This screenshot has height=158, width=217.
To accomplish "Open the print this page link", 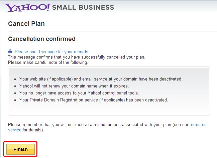I will coord(52,52).
